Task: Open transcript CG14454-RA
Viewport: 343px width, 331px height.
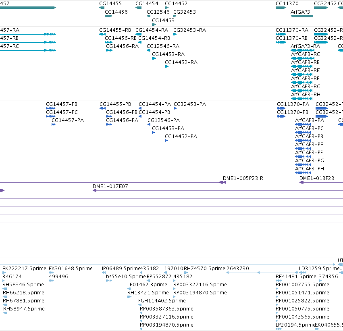Action: click(x=152, y=30)
